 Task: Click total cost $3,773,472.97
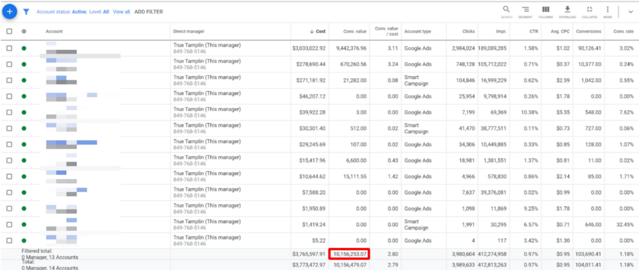pyautogui.click(x=308, y=266)
